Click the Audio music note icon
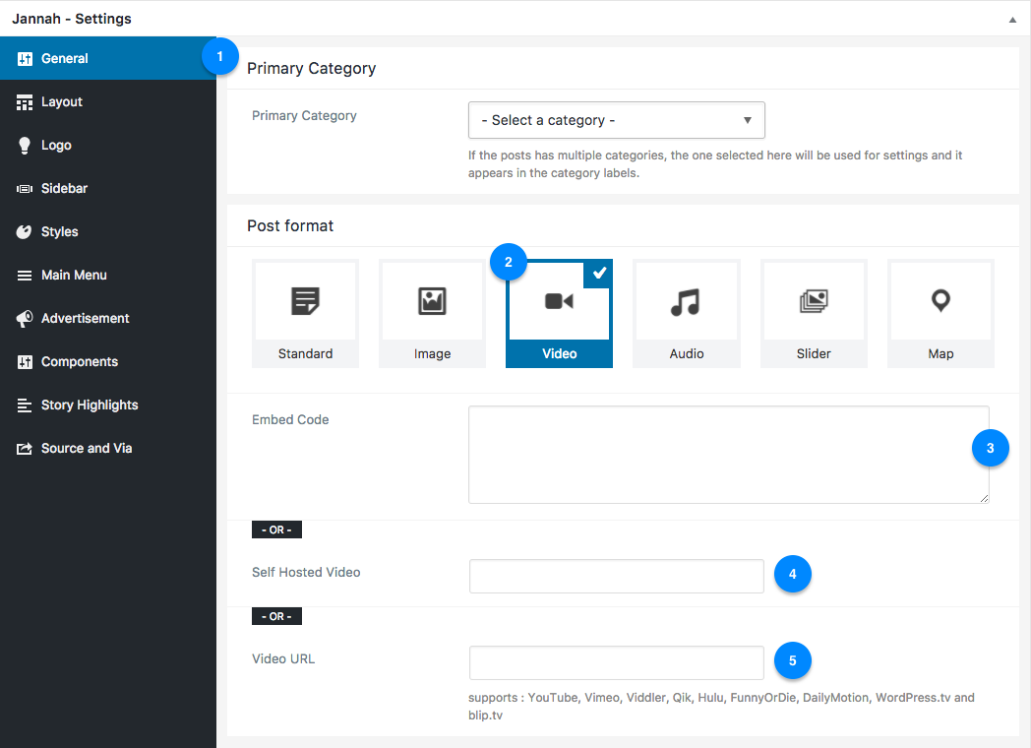Image resolution: width=1031 pixels, height=748 pixels. [x=686, y=302]
